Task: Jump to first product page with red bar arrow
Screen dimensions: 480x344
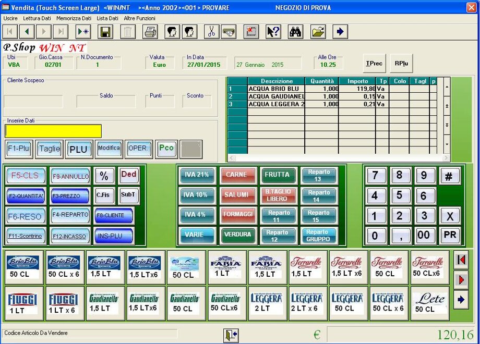Action: tap(461, 260)
